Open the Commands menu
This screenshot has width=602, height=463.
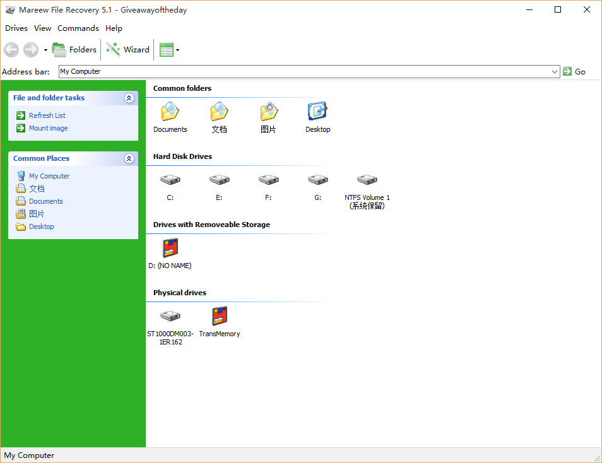tap(78, 28)
